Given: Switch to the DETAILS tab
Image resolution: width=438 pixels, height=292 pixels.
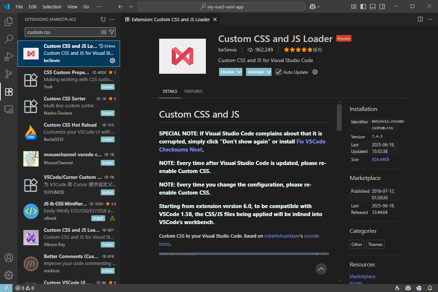Looking at the screenshot, I should [x=170, y=91].
